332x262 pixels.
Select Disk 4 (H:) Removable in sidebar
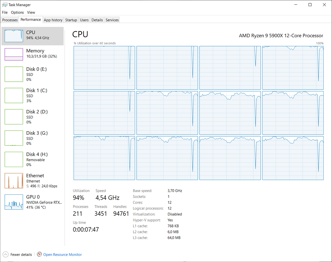[x=33, y=159]
